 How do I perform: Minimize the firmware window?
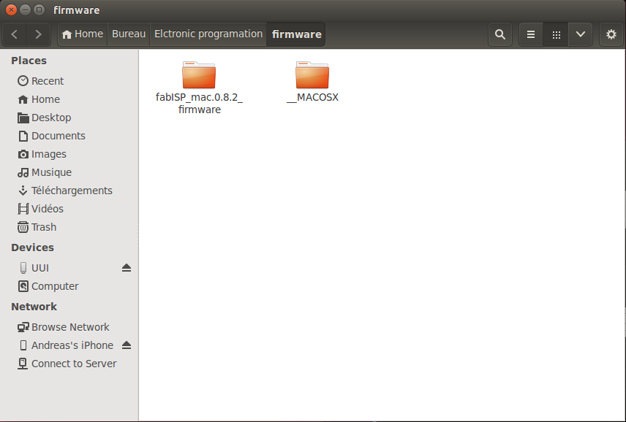(x=25, y=10)
